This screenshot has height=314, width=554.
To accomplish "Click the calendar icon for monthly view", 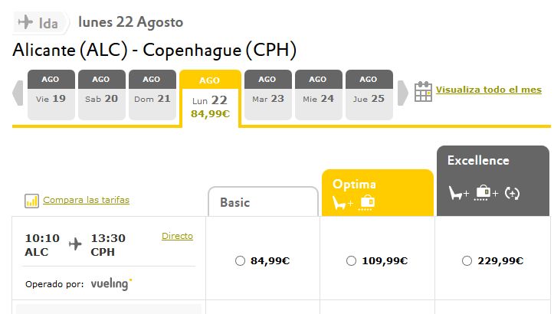I will pos(423,91).
